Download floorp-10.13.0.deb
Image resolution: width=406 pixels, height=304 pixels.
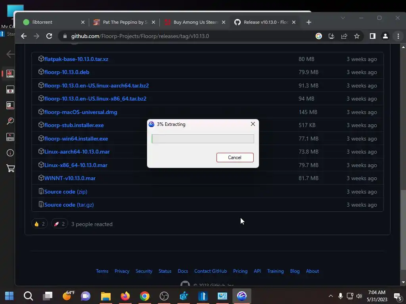67,72
